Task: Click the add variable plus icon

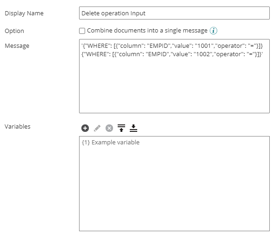Action: pyautogui.click(x=85, y=128)
